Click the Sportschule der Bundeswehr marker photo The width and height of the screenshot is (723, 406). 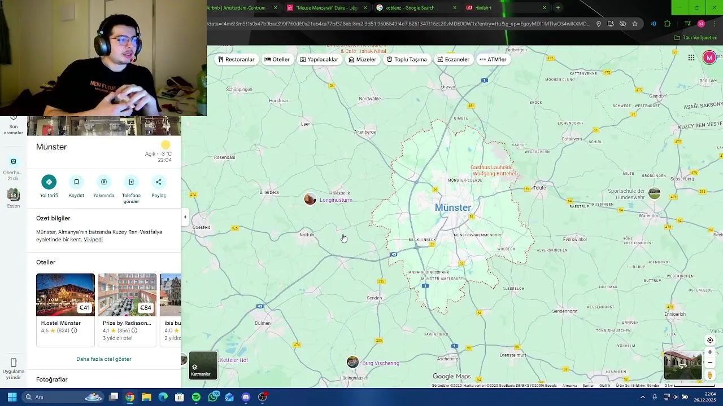pyautogui.click(x=655, y=193)
